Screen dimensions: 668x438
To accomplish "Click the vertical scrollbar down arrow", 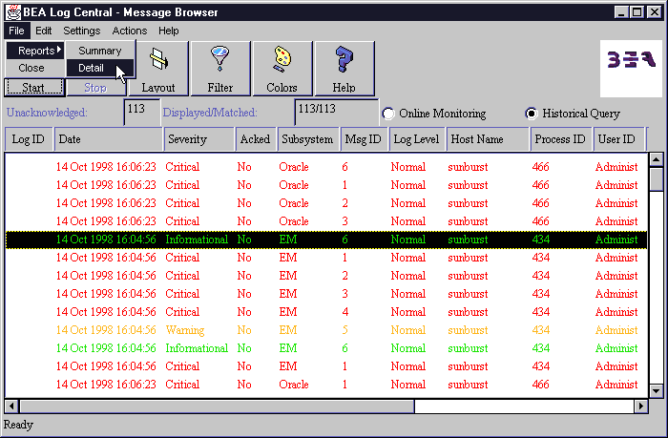I will point(657,390).
